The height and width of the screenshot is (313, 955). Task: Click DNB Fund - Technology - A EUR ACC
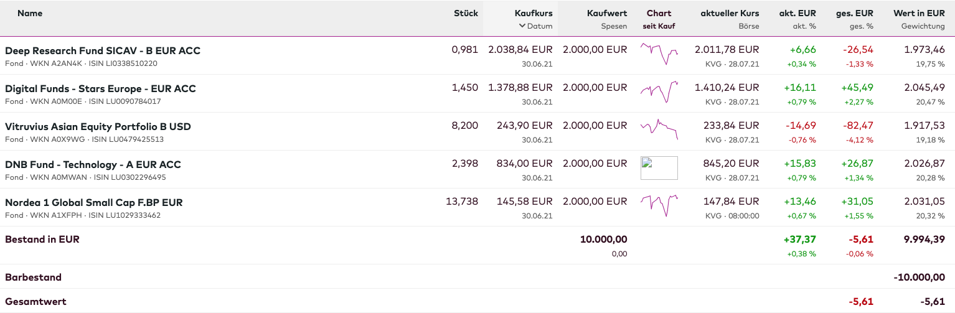[x=93, y=164]
